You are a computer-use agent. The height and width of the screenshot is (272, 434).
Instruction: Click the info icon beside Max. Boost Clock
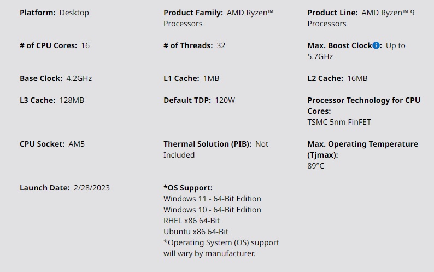click(376, 45)
